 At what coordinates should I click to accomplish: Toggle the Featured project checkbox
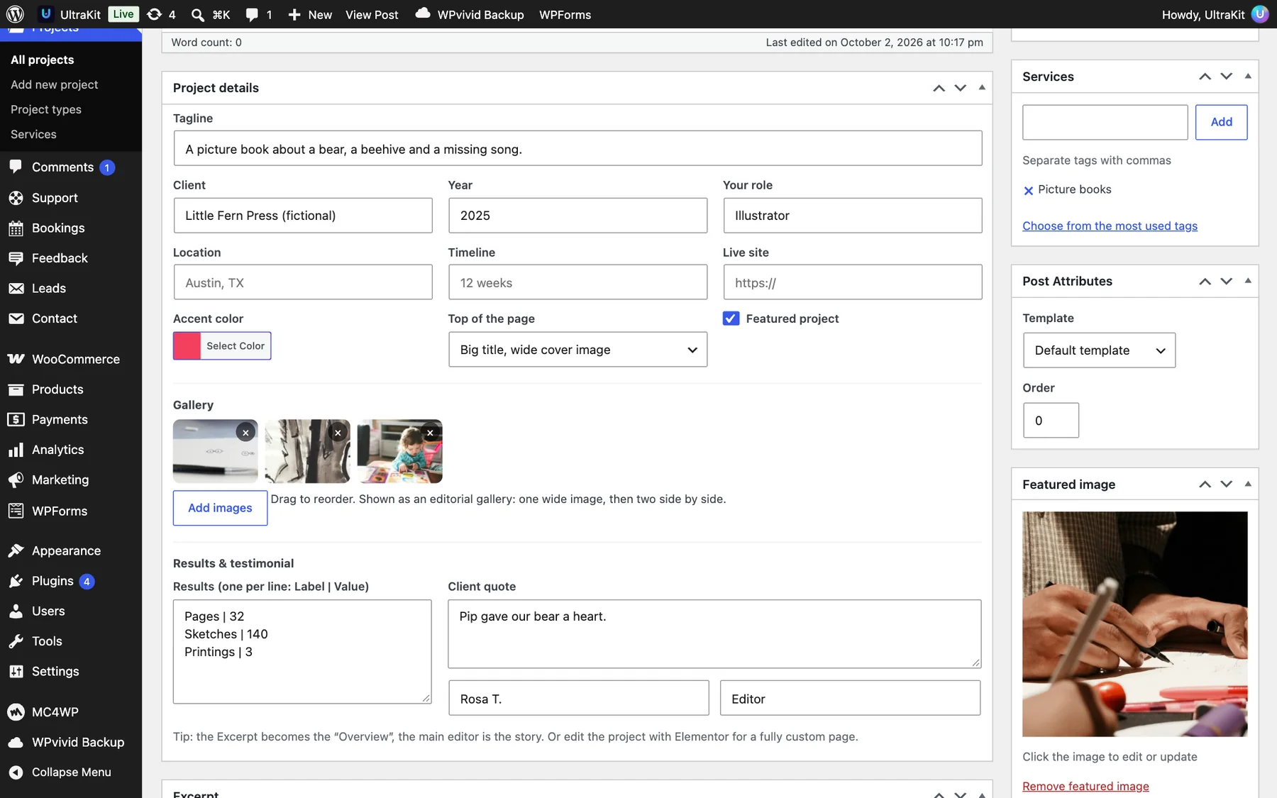coord(731,318)
